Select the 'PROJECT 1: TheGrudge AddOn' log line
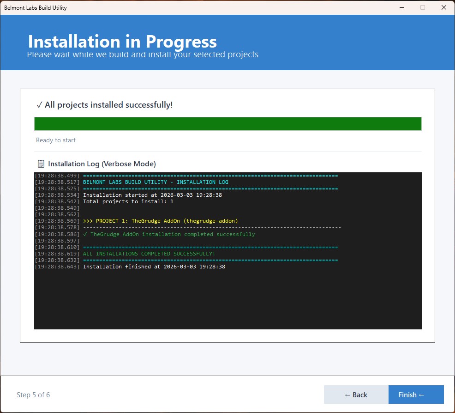455x413 pixels. click(x=160, y=221)
